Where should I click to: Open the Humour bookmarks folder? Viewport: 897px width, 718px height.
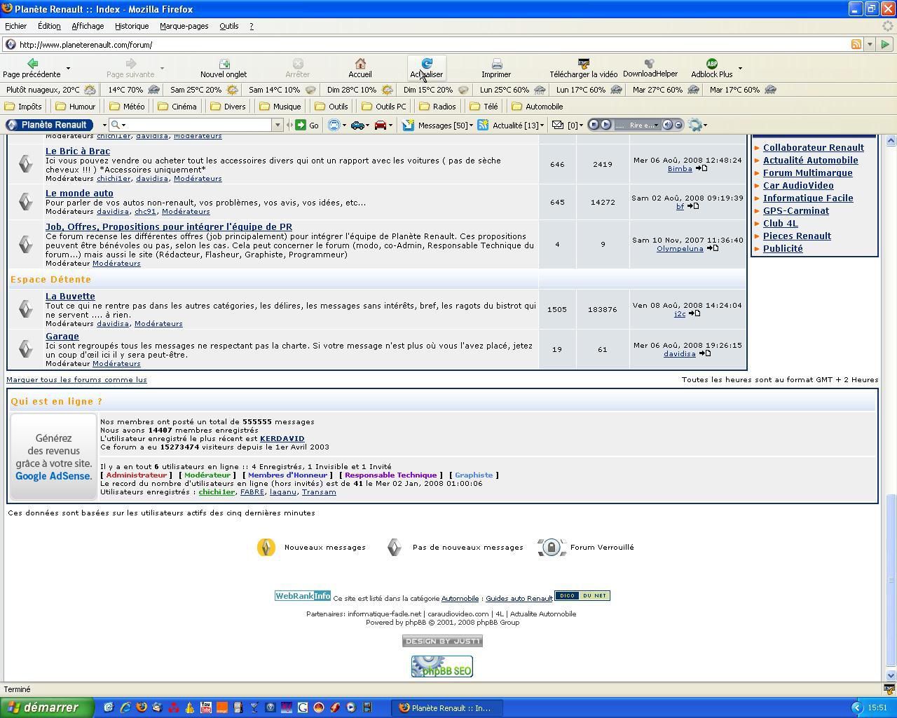(x=76, y=107)
